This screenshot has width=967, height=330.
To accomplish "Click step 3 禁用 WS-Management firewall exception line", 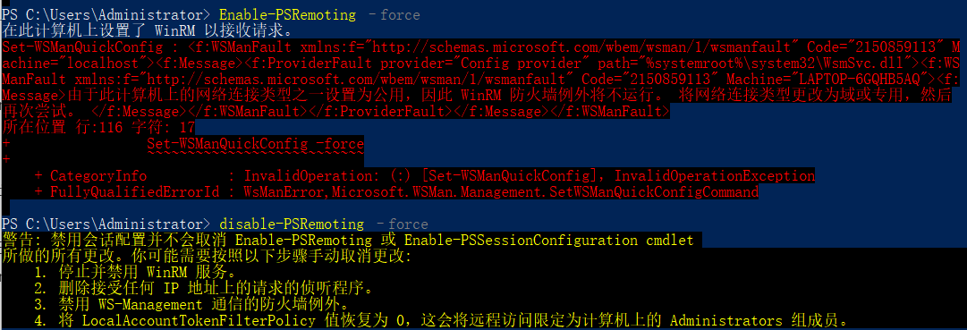I will [x=192, y=305].
